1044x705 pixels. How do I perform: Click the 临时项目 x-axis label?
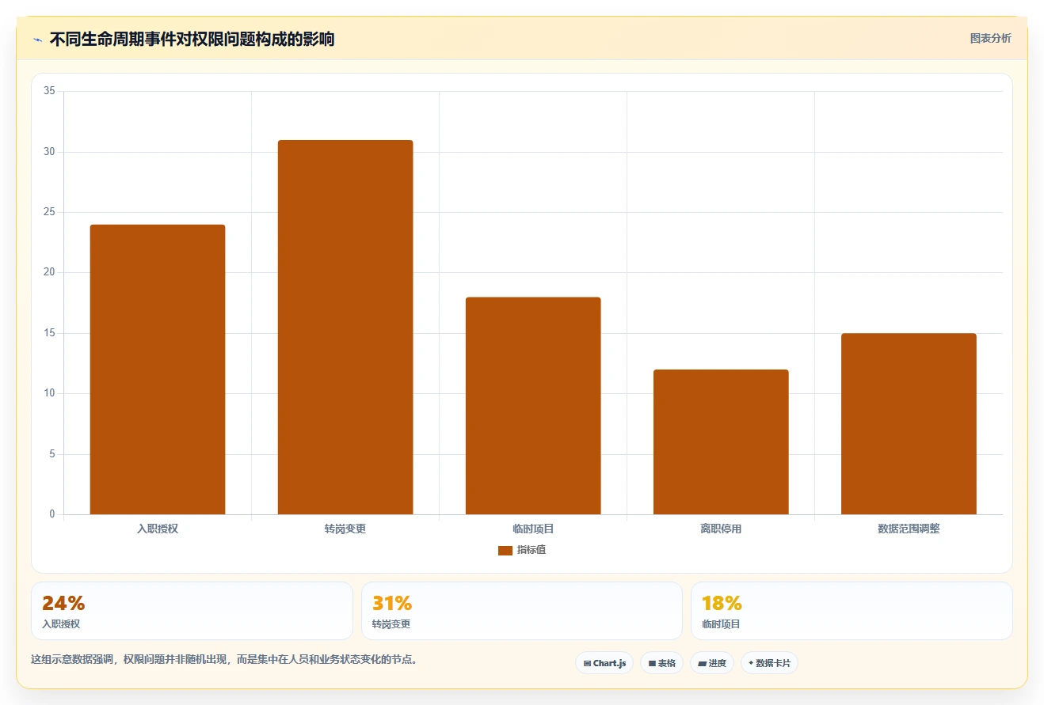click(533, 529)
